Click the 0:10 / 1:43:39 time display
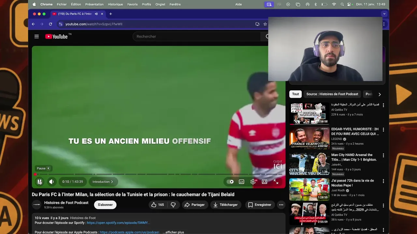This screenshot has width=417, height=234. (73, 182)
